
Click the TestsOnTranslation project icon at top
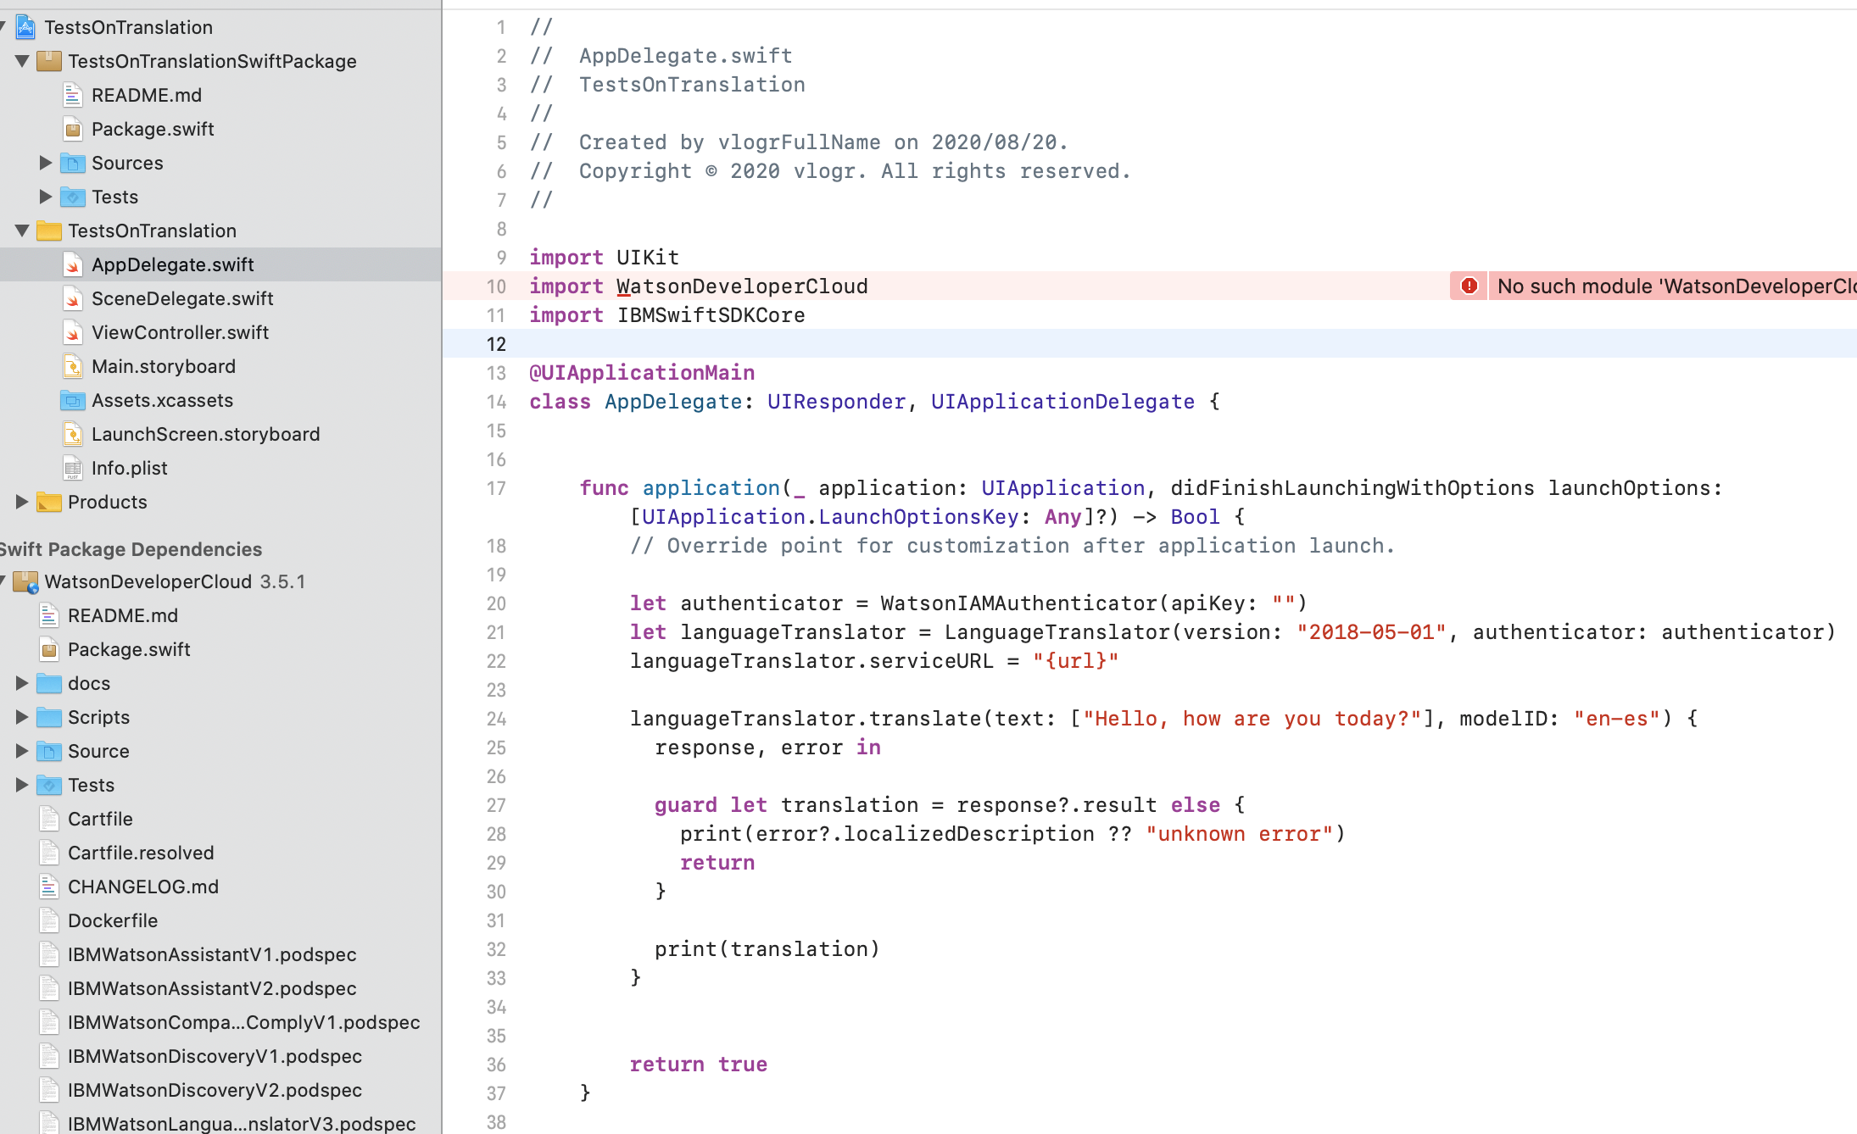(25, 28)
